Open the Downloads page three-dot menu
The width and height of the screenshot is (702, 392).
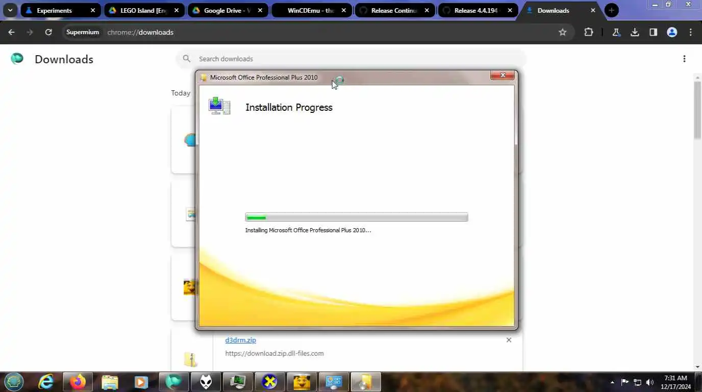[684, 59]
